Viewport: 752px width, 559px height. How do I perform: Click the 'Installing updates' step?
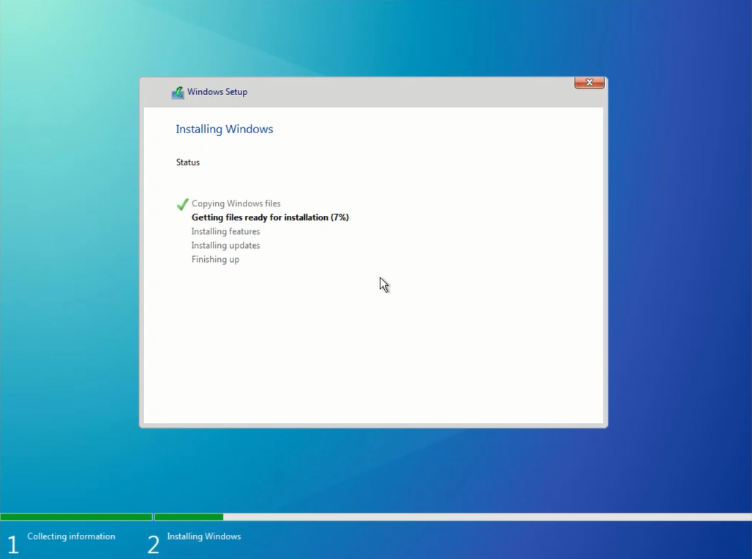point(225,245)
